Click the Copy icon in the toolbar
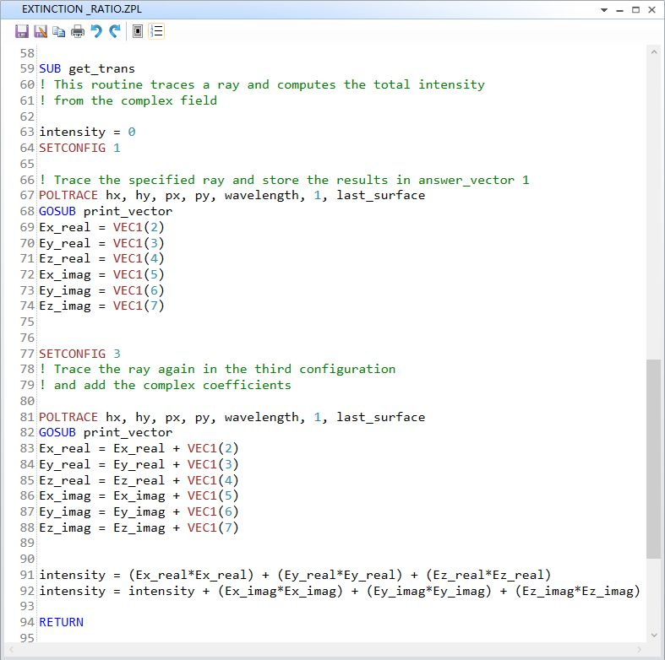This screenshot has height=660, width=665. (58, 31)
